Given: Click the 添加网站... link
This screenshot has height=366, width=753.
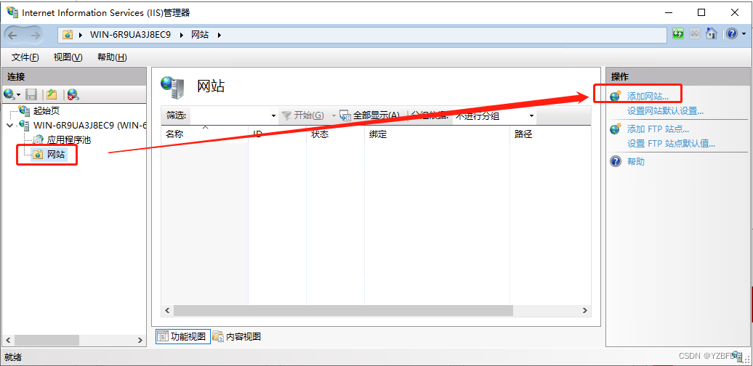Looking at the screenshot, I should (648, 97).
